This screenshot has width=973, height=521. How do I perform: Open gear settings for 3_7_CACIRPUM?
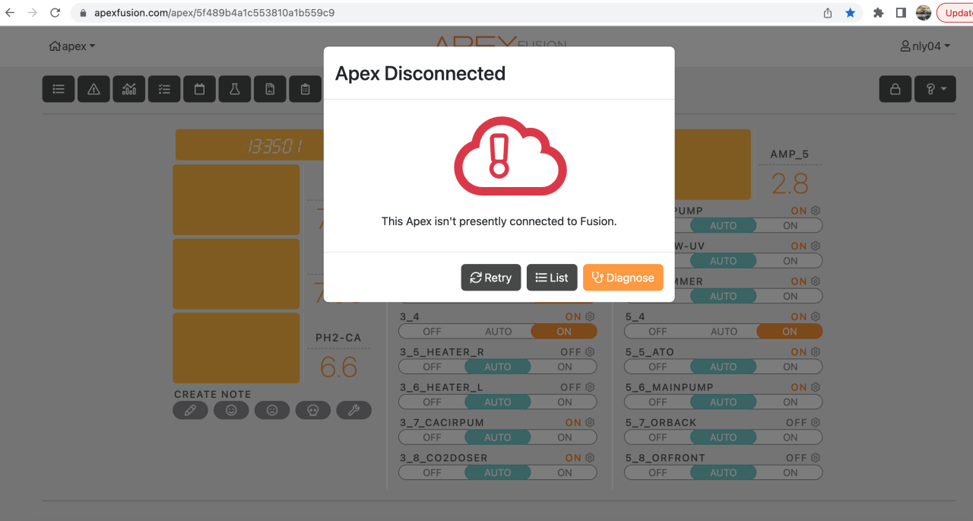pyautogui.click(x=590, y=422)
